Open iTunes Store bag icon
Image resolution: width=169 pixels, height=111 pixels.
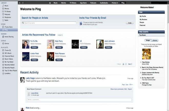3,27
